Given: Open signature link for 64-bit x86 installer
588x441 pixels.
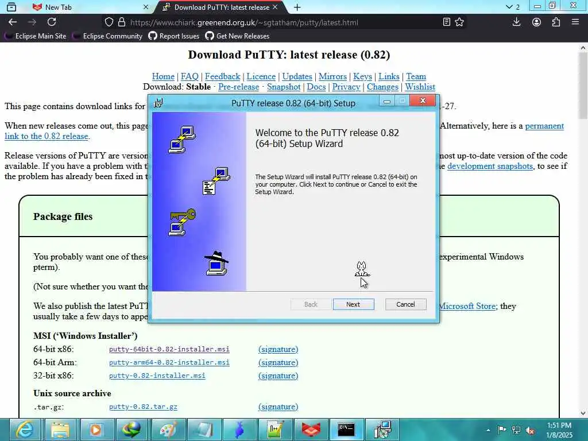Looking at the screenshot, I should tap(278, 349).
